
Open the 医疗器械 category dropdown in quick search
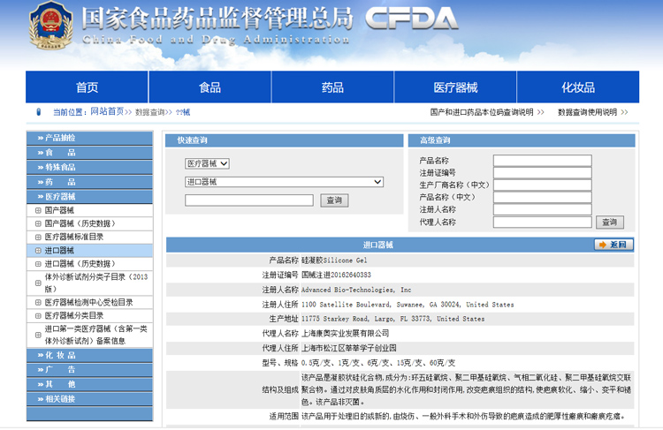[207, 163]
